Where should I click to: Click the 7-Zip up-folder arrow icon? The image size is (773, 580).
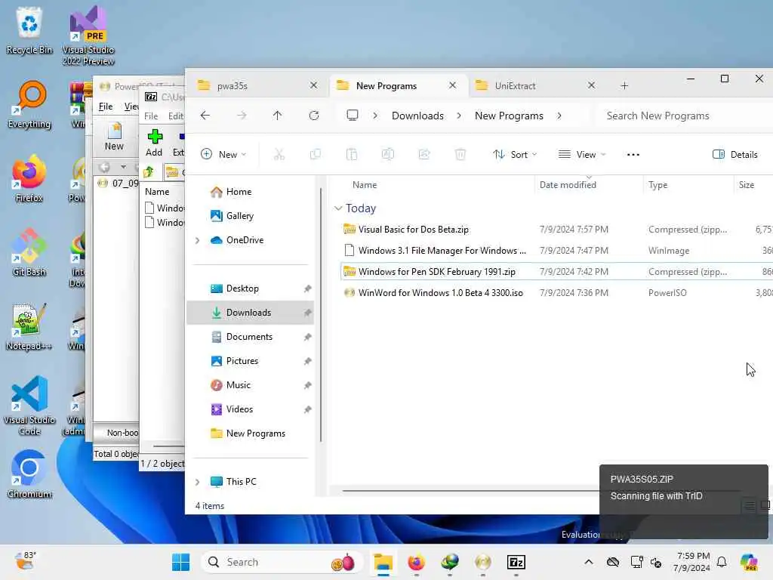click(x=149, y=172)
